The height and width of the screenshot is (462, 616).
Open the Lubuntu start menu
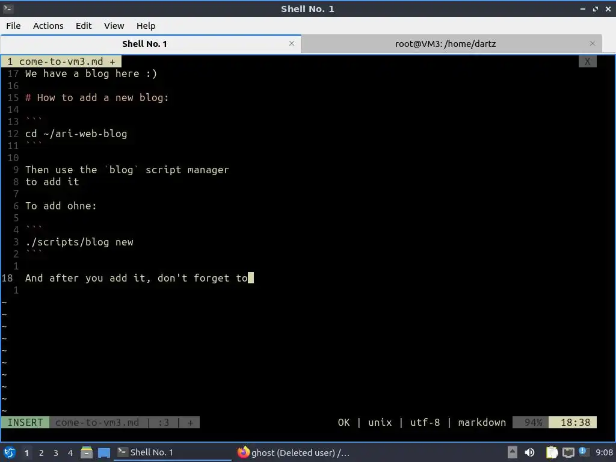pyautogui.click(x=10, y=452)
